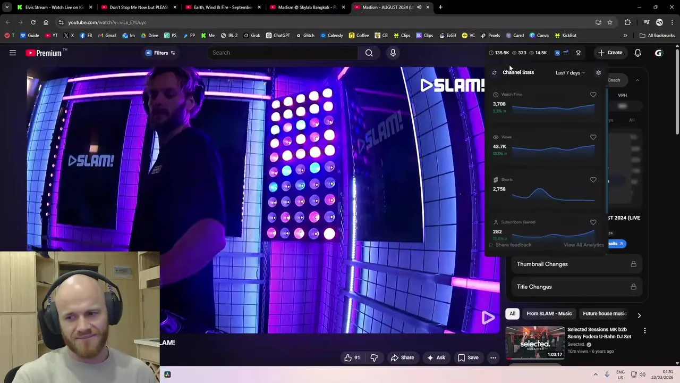Collapse the Coach side panel chevron

tap(637, 80)
